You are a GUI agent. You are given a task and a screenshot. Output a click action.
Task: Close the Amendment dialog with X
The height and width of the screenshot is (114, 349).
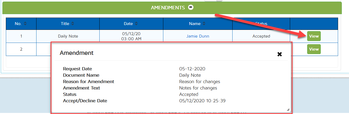(x=279, y=54)
